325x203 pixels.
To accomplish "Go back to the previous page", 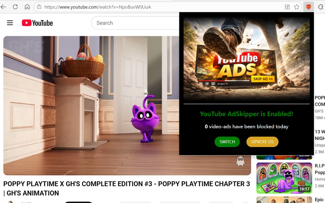I will pyautogui.click(x=3, y=7).
